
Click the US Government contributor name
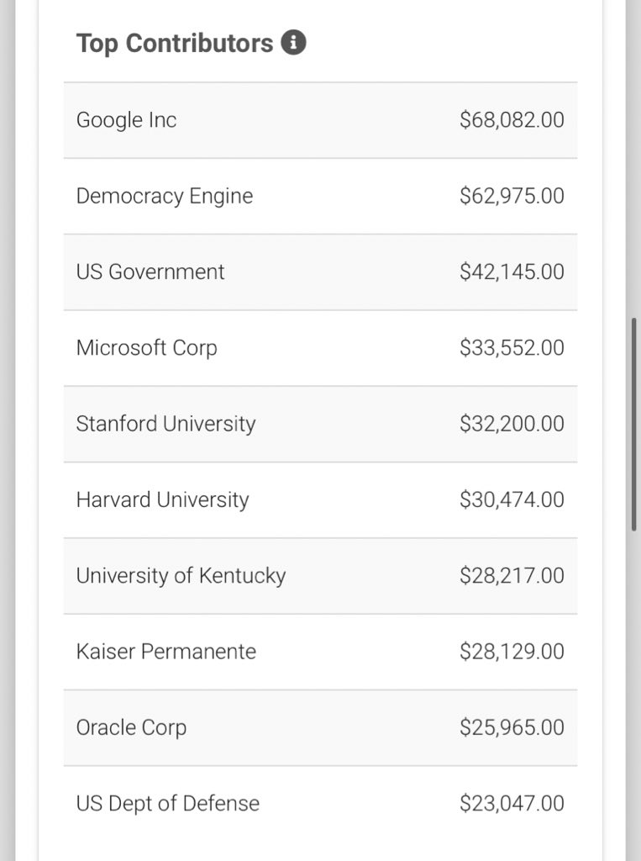pos(150,272)
